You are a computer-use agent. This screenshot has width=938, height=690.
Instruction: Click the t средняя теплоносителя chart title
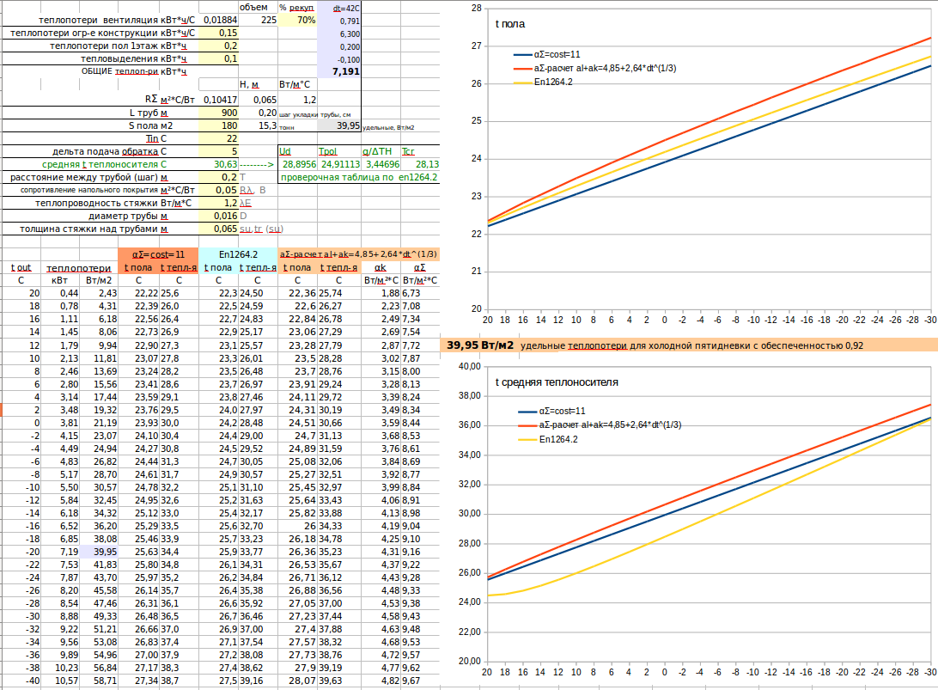click(x=557, y=382)
